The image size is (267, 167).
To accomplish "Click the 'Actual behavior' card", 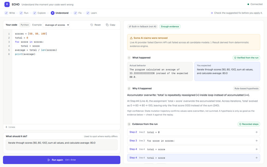I will [x=160, y=71].
